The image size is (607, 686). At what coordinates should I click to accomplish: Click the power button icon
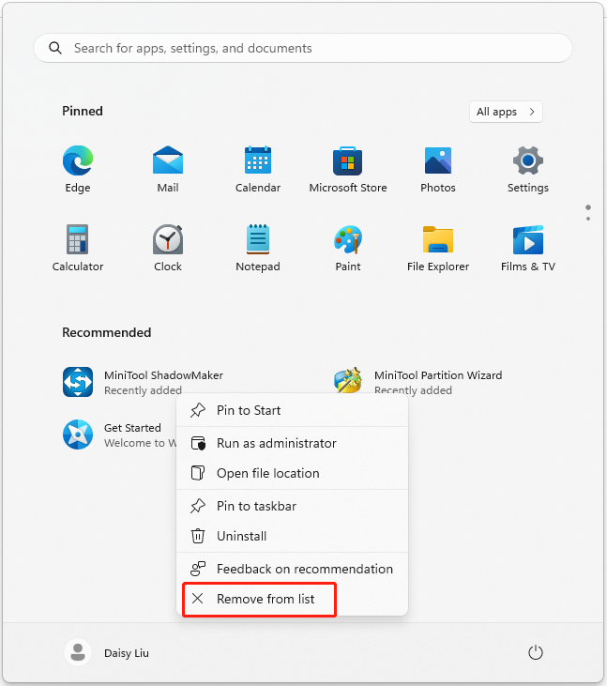coord(536,652)
